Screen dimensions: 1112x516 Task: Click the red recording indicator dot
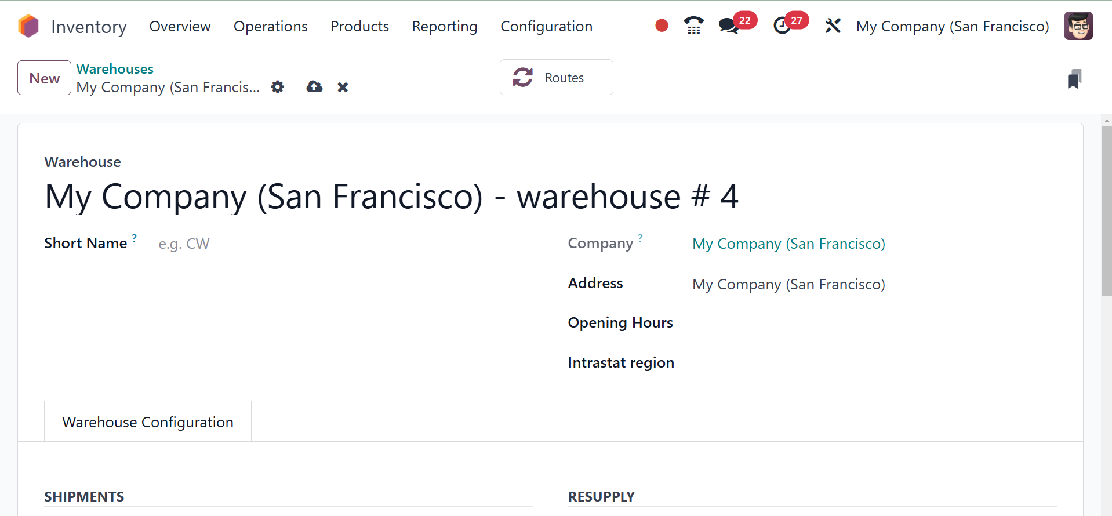pyautogui.click(x=662, y=26)
